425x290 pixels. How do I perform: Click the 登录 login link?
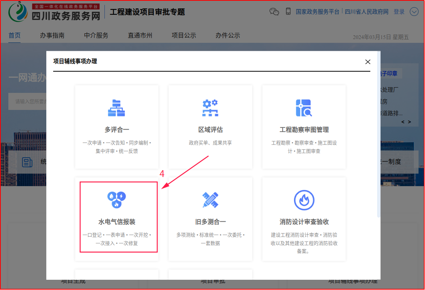(399, 12)
